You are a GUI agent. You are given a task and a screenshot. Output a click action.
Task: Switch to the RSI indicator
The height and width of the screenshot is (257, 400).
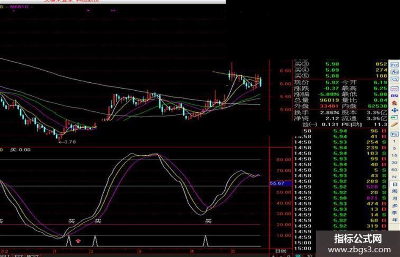(394, 96)
